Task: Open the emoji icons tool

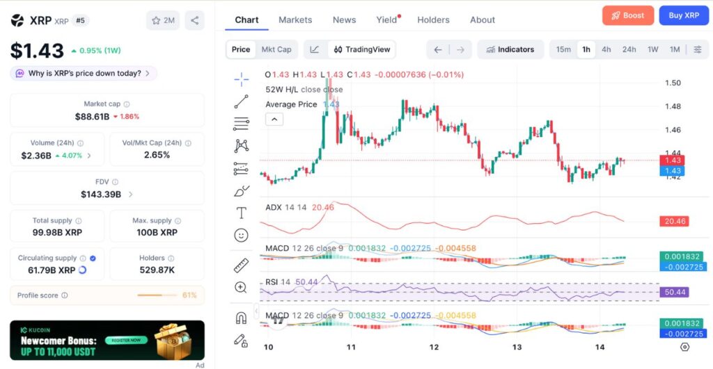Action: click(241, 235)
